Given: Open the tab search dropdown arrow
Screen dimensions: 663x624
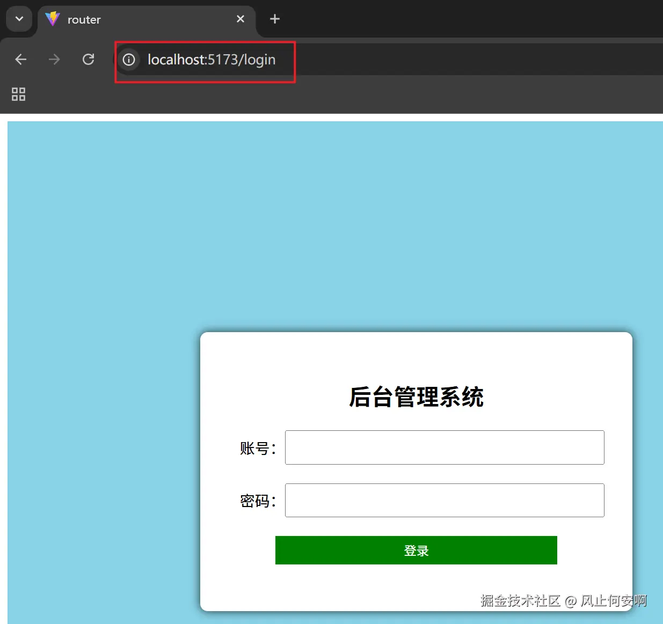Looking at the screenshot, I should coord(19,19).
